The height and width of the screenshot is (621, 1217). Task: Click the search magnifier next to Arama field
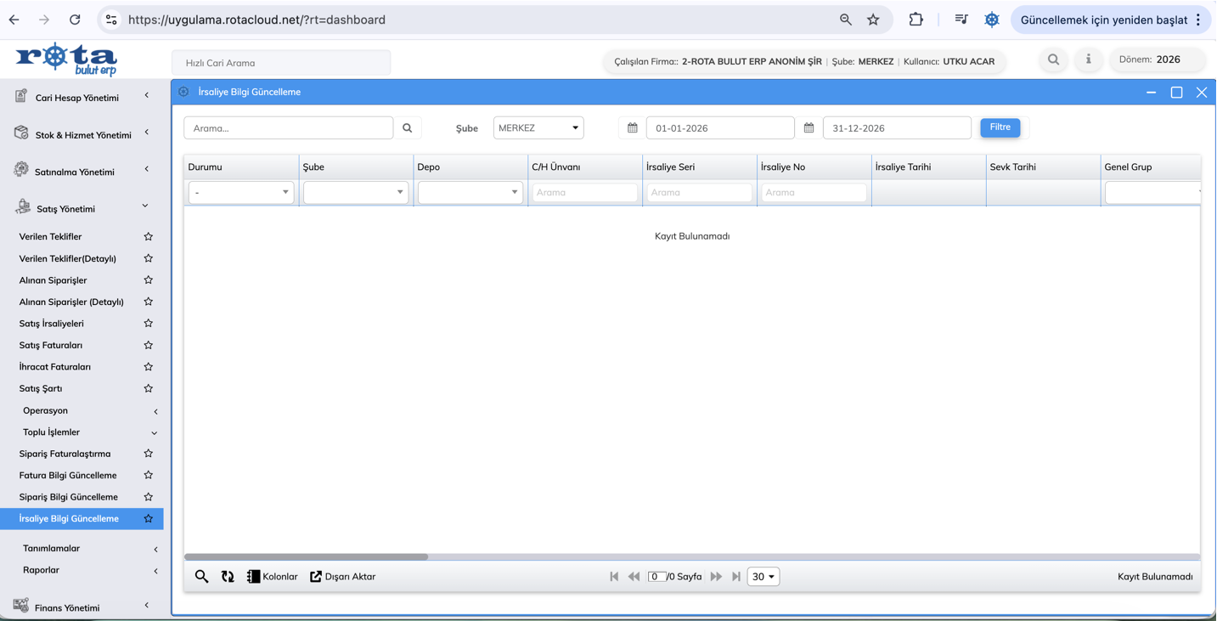pos(408,128)
